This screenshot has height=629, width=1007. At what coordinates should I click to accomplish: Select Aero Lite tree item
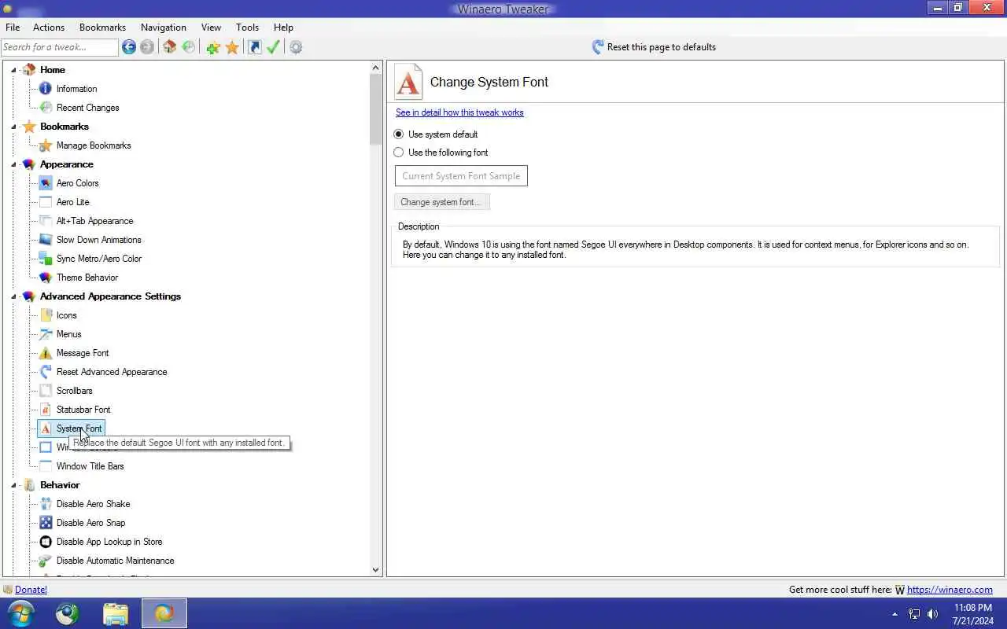[x=72, y=202]
